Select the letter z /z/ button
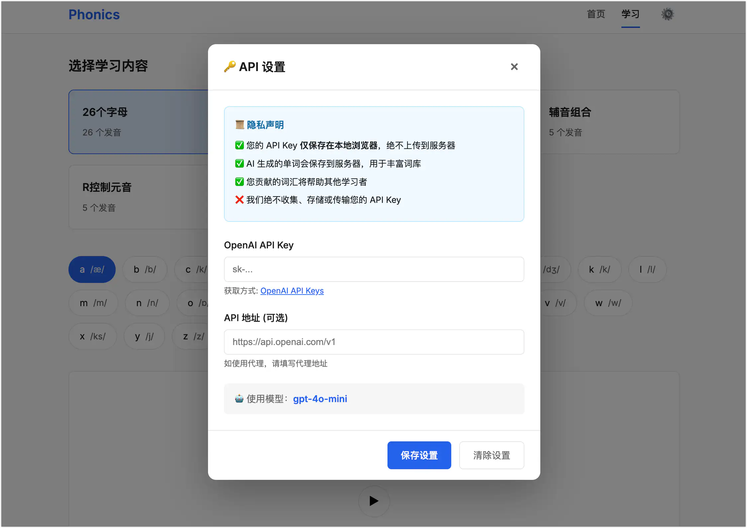747x528 pixels. [x=192, y=336]
